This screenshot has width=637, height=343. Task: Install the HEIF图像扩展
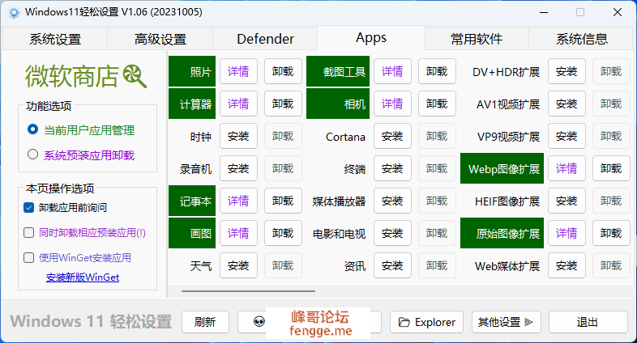coord(566,201)
